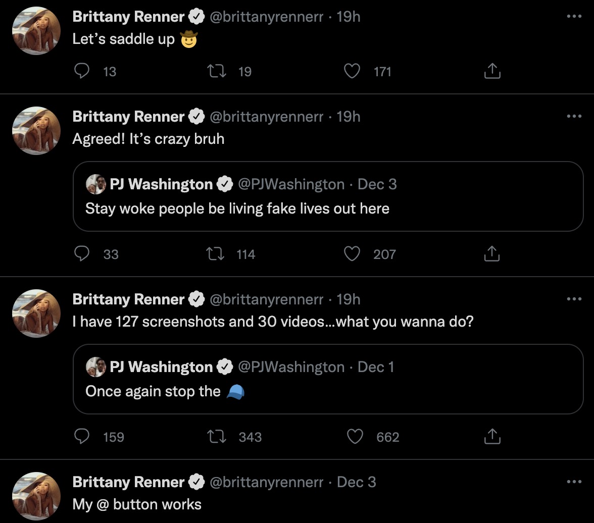The width and height of the screenshot is (594, 523).
Task: Share the "Let's saddle up" tweet
Action: tap(492, 72)
